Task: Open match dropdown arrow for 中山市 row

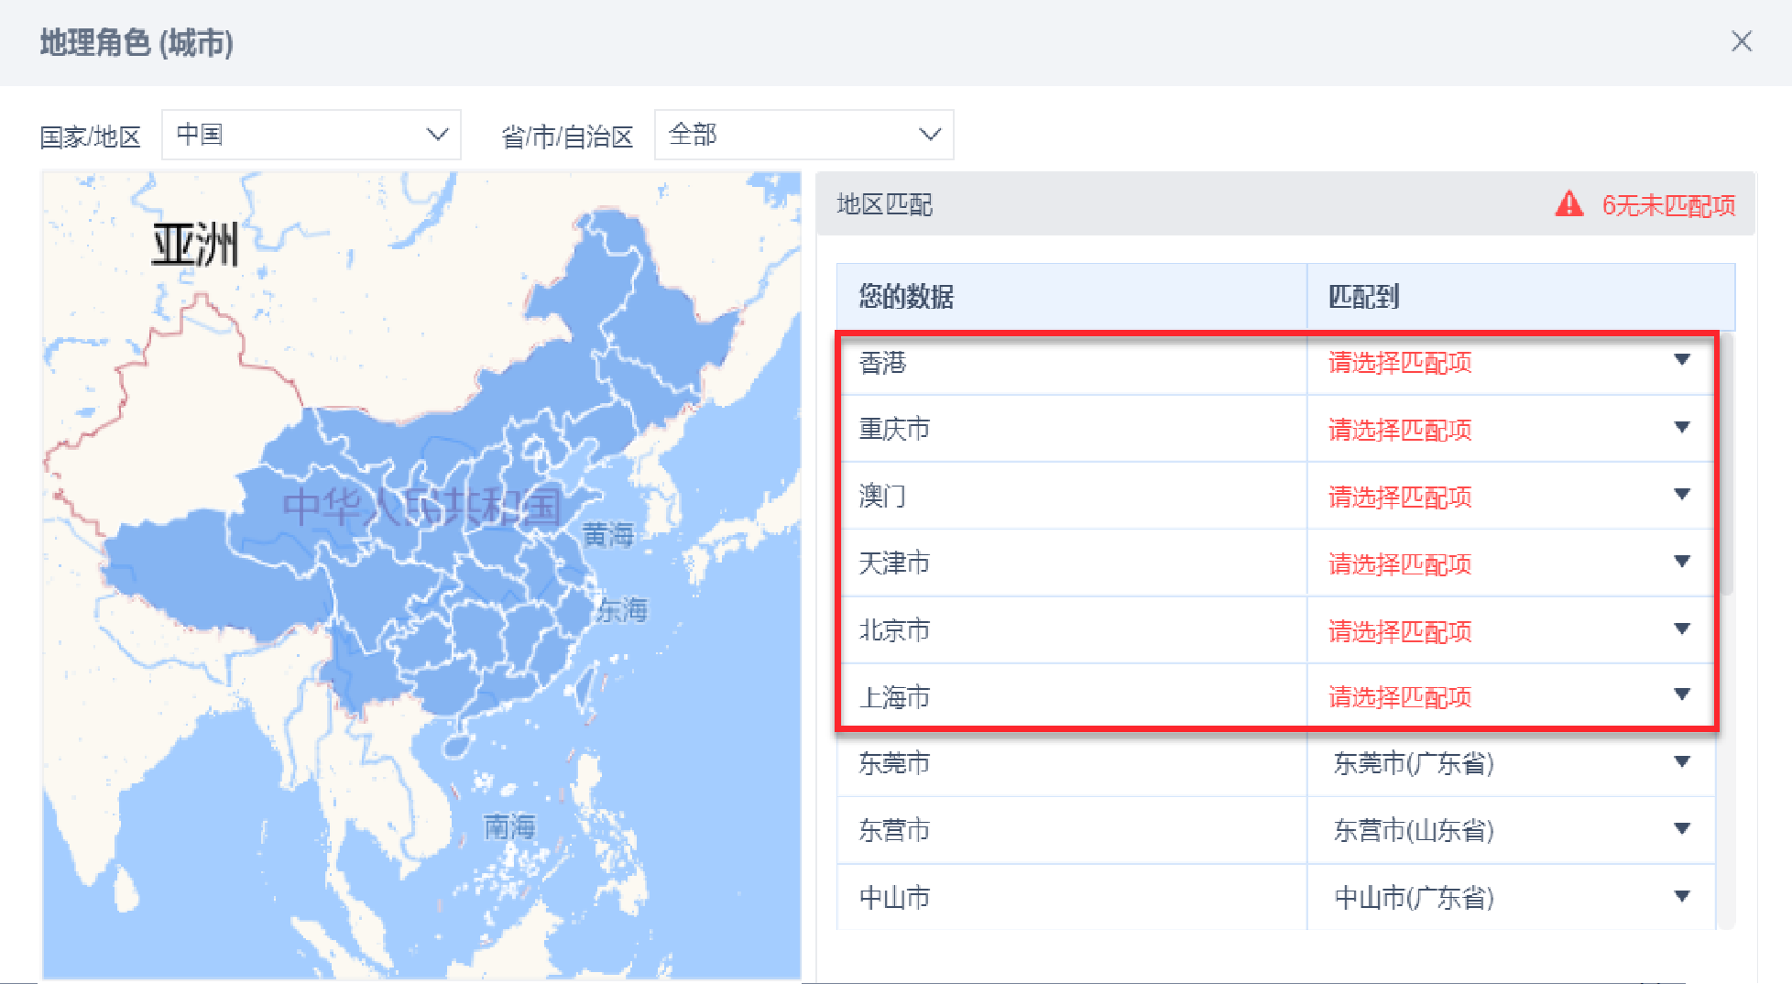Action: coord(1681,896)
